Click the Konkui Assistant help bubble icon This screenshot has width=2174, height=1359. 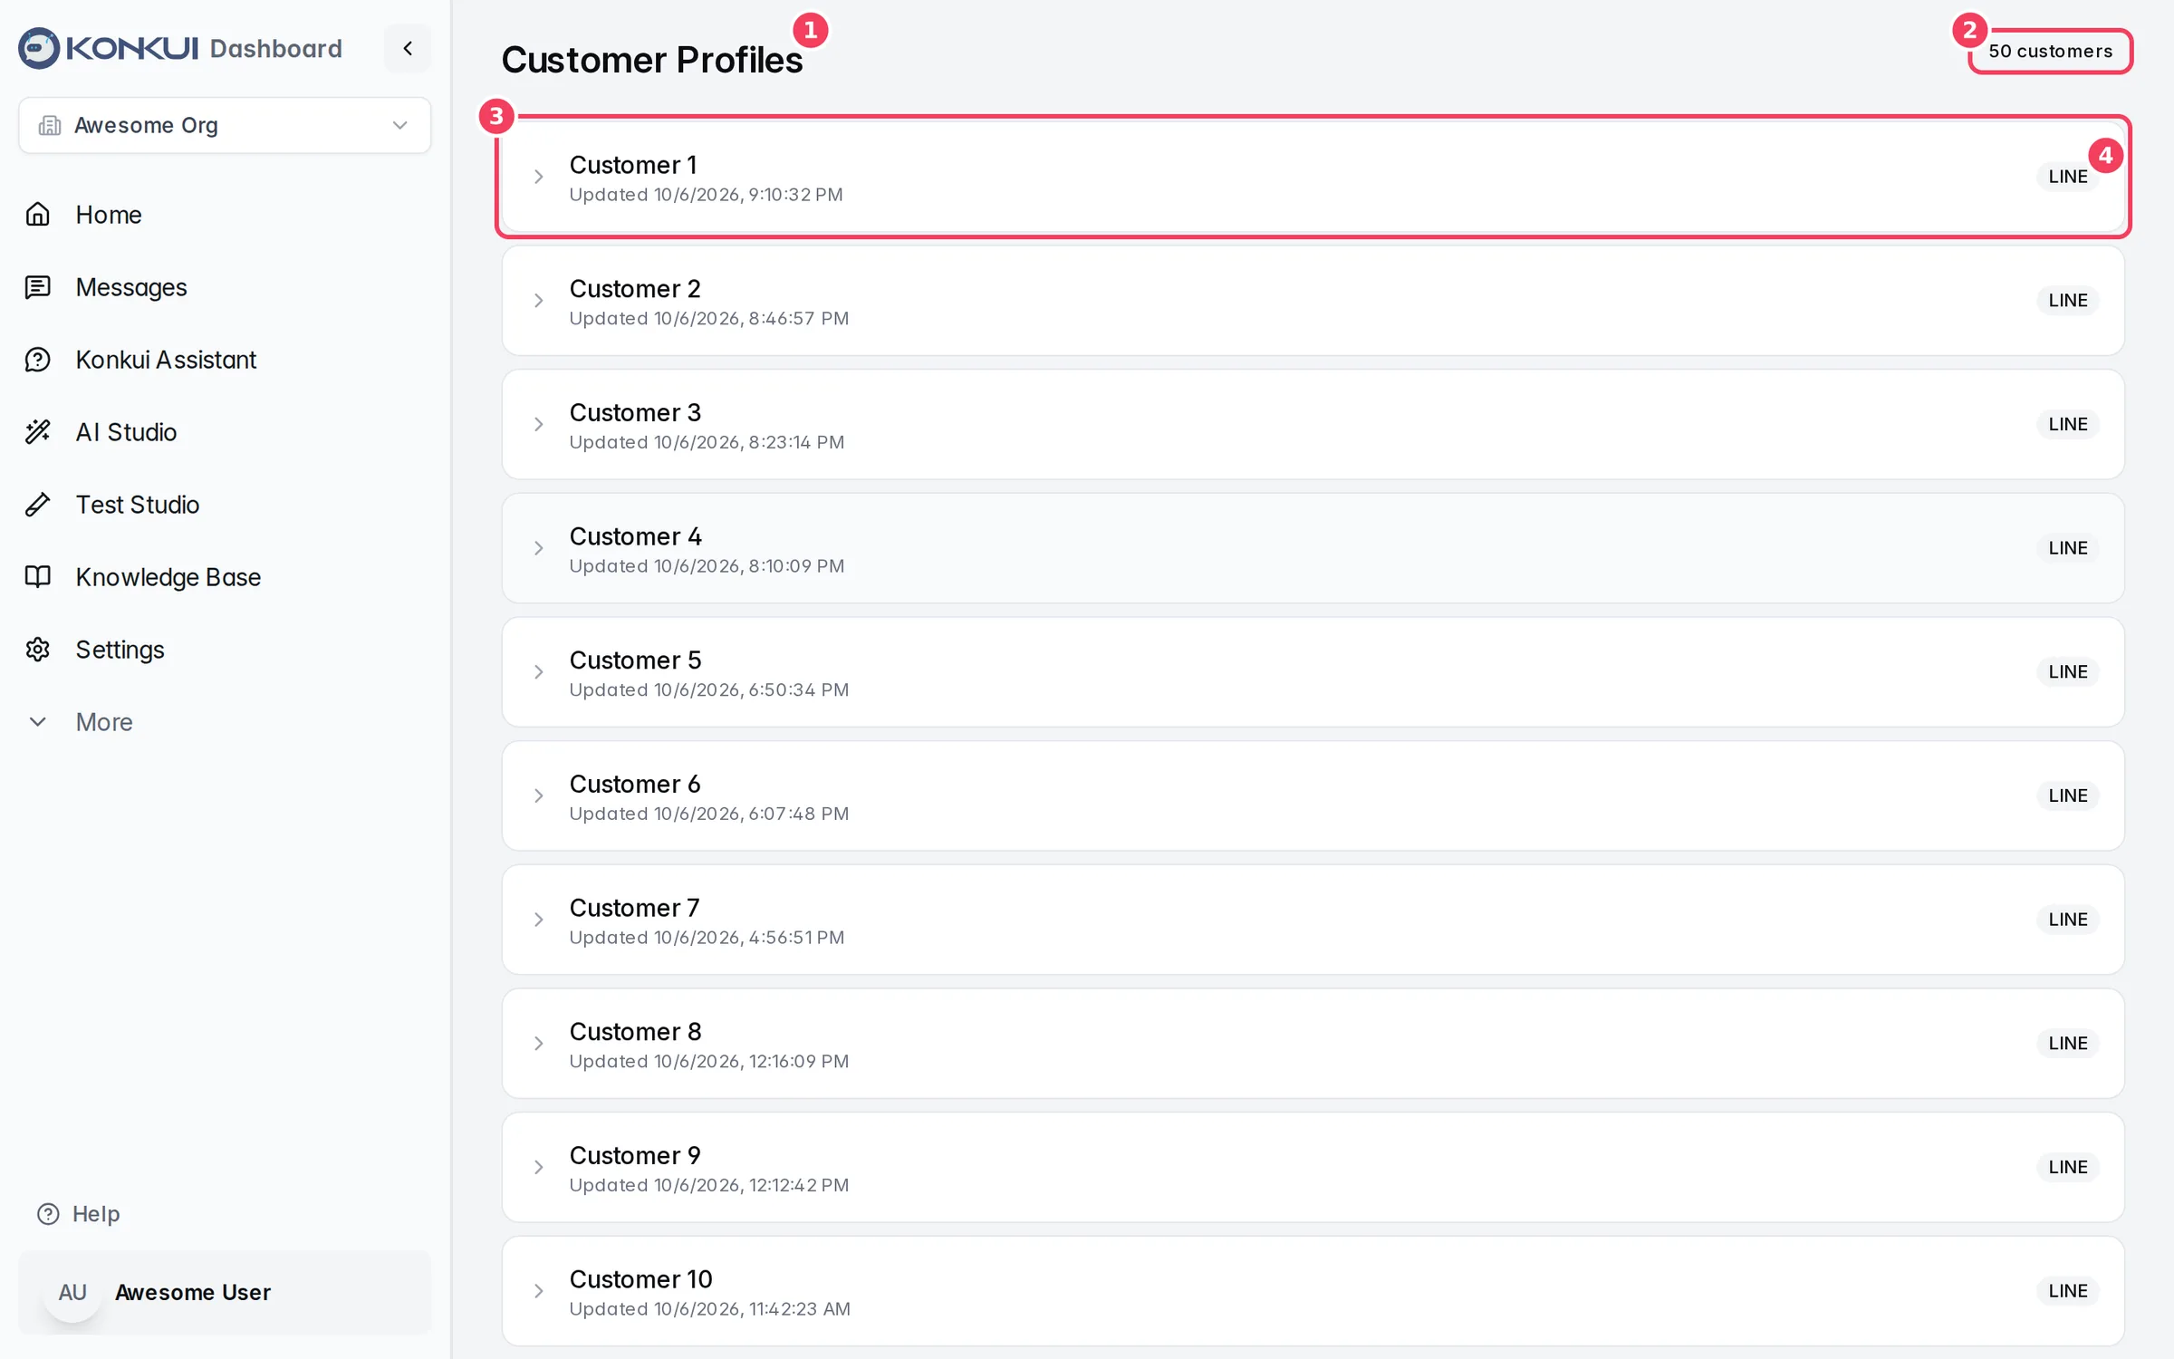(38, 360)
